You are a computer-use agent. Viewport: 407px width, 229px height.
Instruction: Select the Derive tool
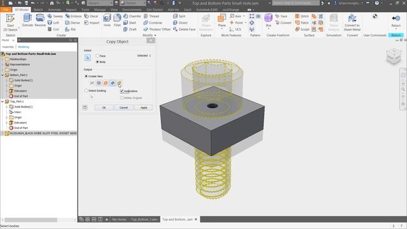(72, 23)
